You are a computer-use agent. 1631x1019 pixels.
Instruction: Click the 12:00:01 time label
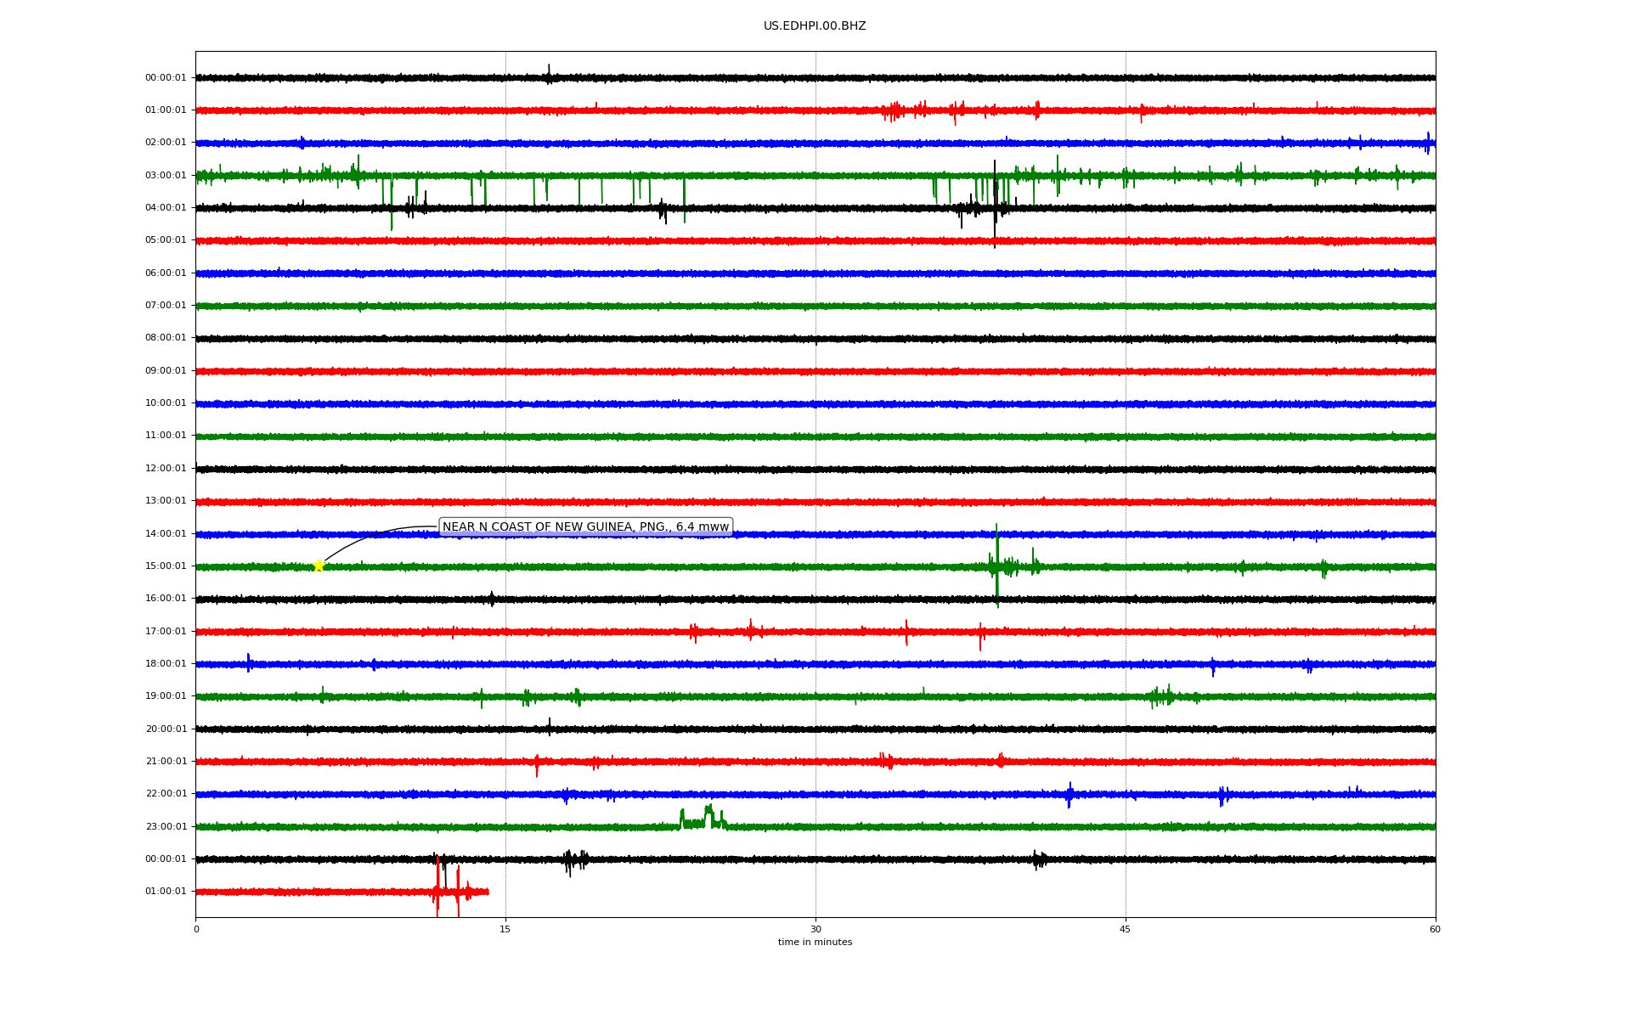166,468
